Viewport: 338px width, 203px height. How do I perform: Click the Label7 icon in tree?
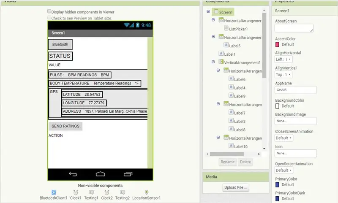tap(231, 112)
